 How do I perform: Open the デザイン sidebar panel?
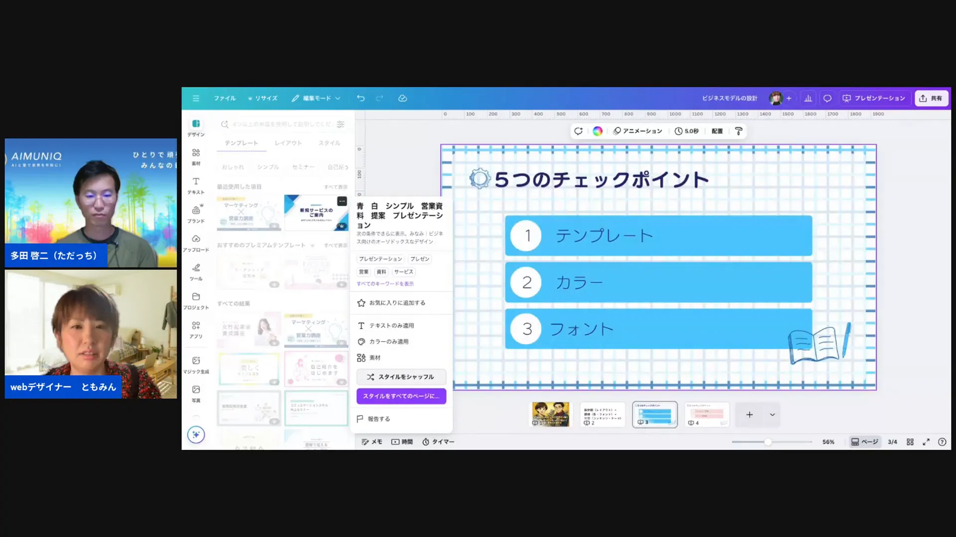[196, 128]
